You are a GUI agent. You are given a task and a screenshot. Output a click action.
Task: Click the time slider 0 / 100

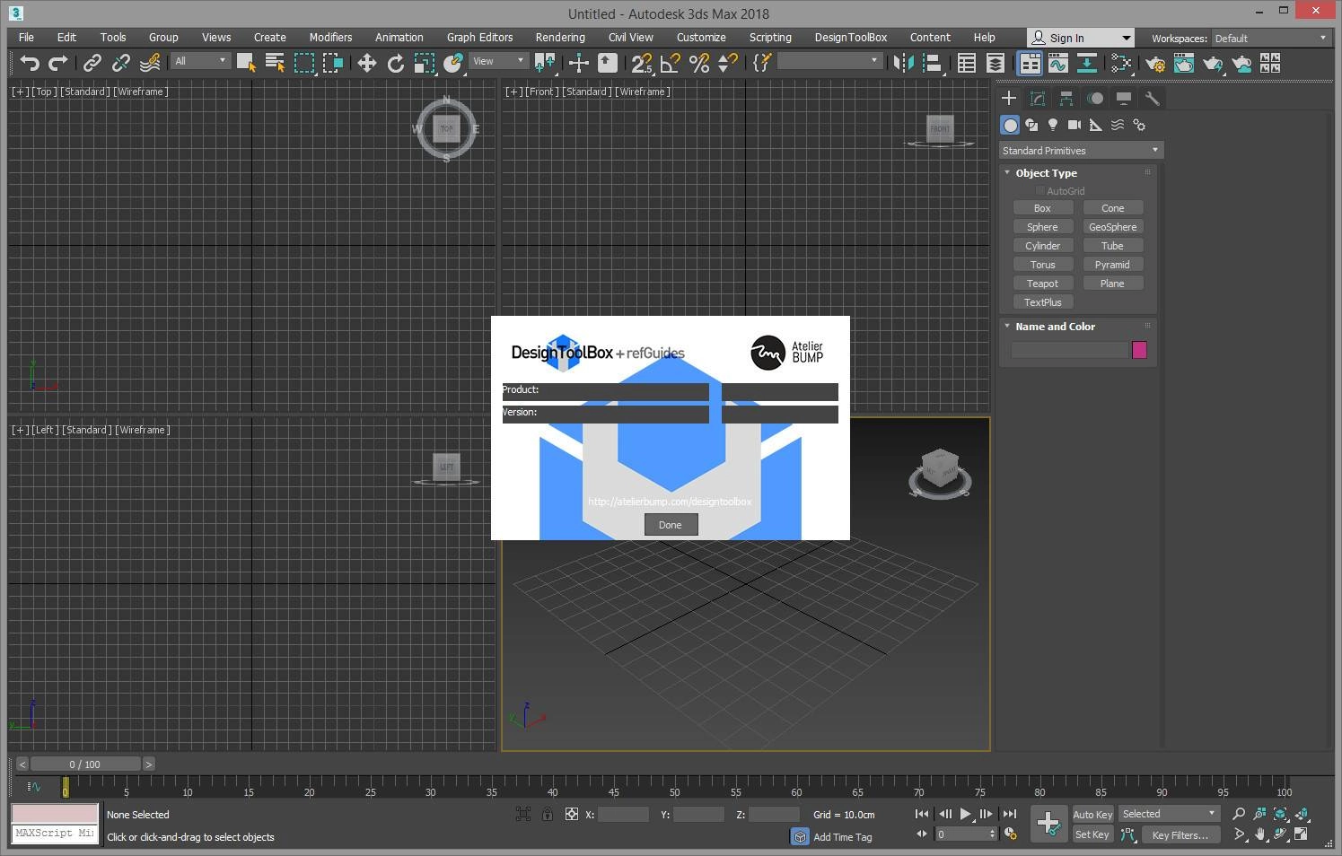(x=85, y=764)
